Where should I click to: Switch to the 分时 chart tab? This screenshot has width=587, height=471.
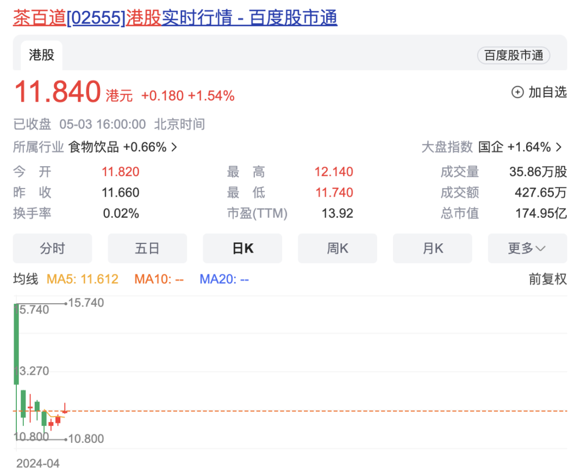point(52,248)
